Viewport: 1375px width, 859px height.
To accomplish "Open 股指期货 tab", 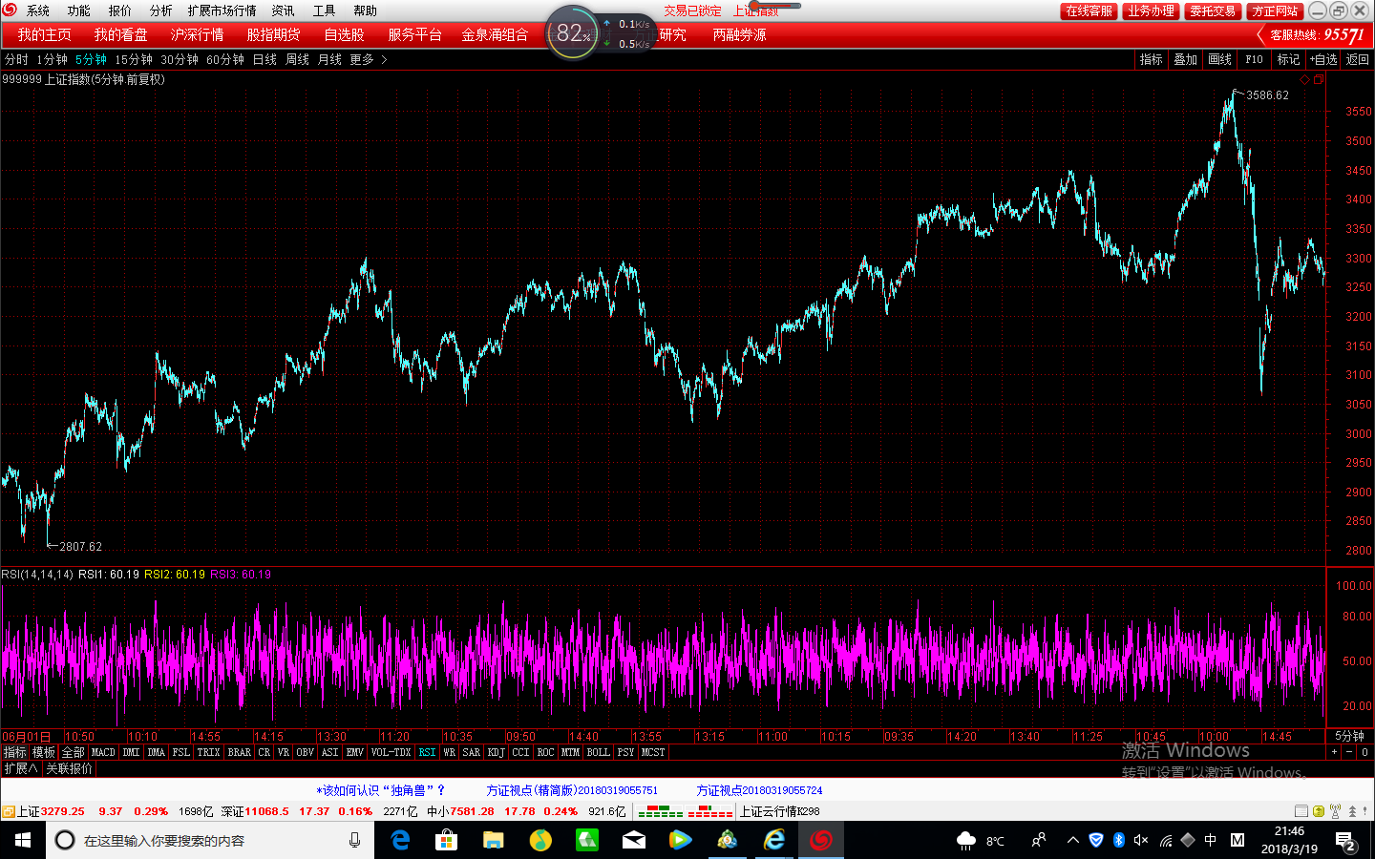I will (273, 34).
